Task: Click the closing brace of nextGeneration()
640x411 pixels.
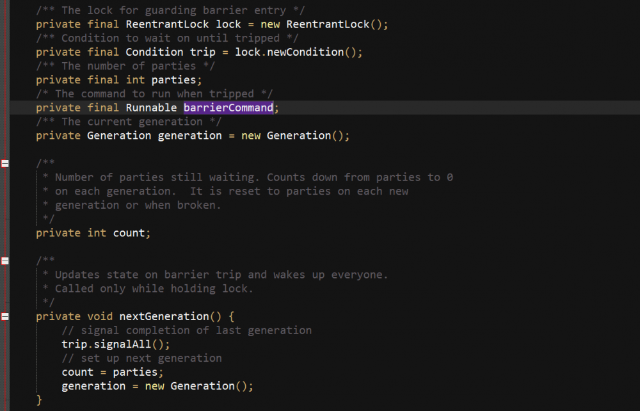Action: (x=39, y=400)
